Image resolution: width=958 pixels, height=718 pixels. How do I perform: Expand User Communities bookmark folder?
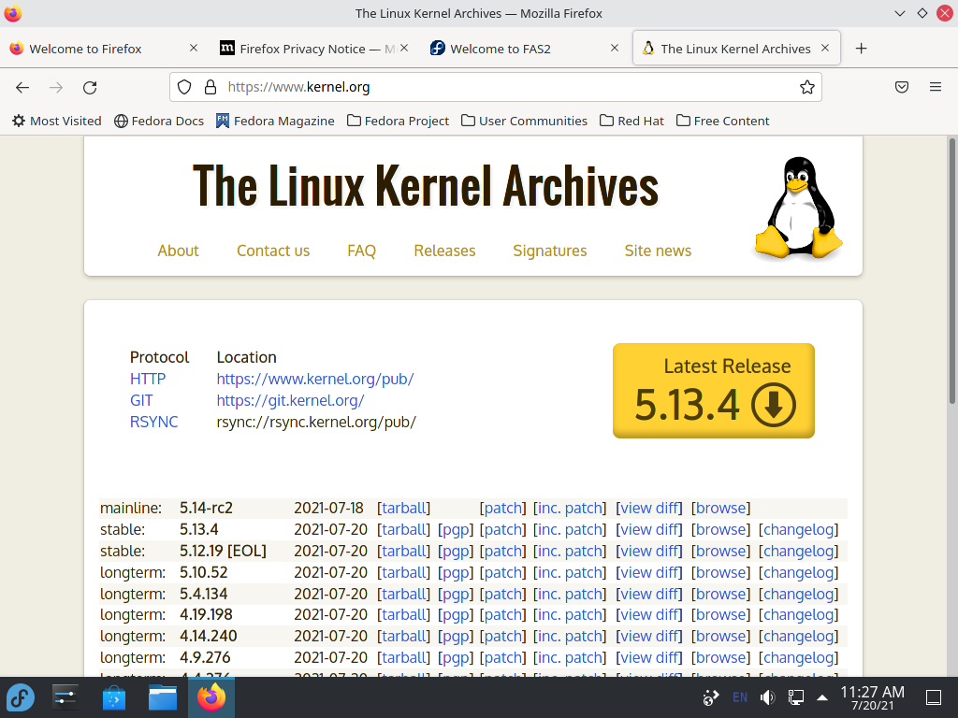[524, 121]
